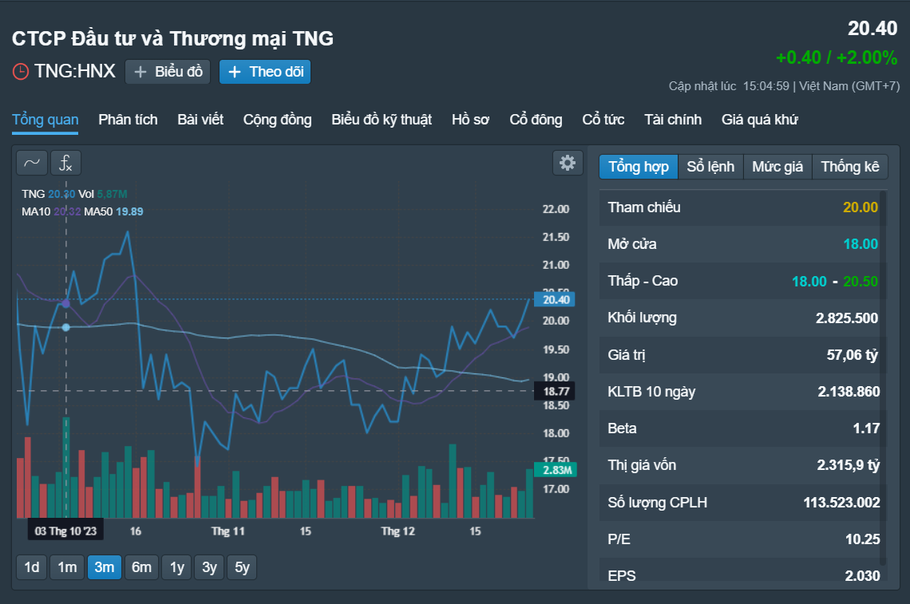Screen dimensions: 910x604
Task: Set chart range to 1m
Action: [67, 567]
